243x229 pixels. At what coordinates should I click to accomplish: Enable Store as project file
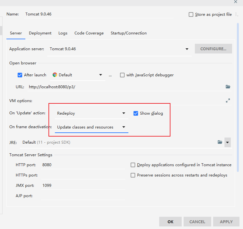pyautogui.click(x=191, y=14)
